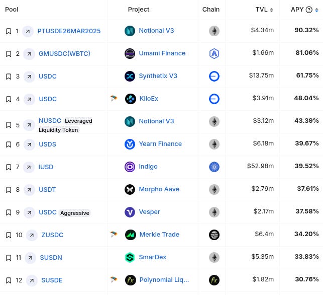Click airdrop parachute icon beside Polynomial

114,279
